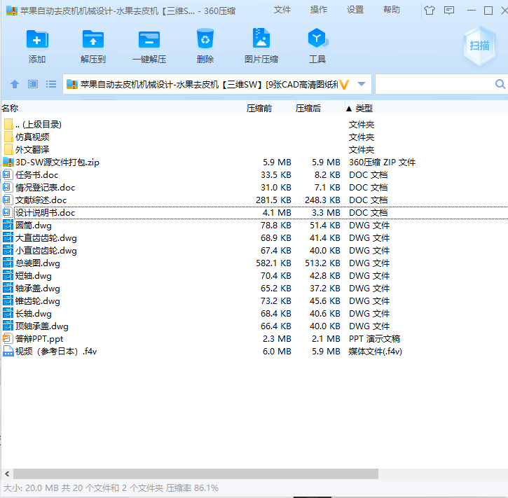Click the 删除 (Delete) recycle icon
This screenshot has height=498, width=508.
[205, 39]
